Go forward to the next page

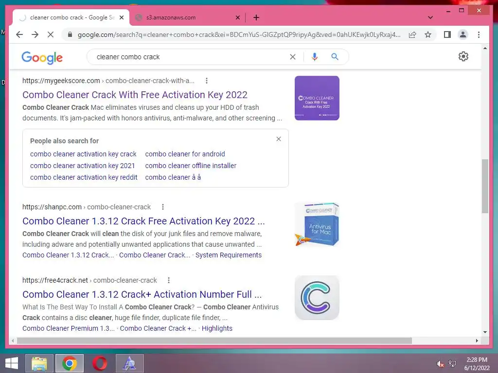[35, 34]
